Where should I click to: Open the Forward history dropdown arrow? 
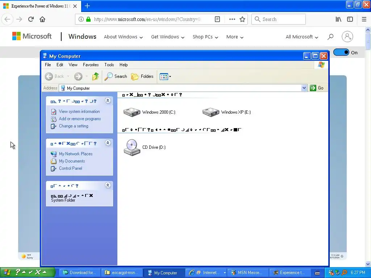87,76
